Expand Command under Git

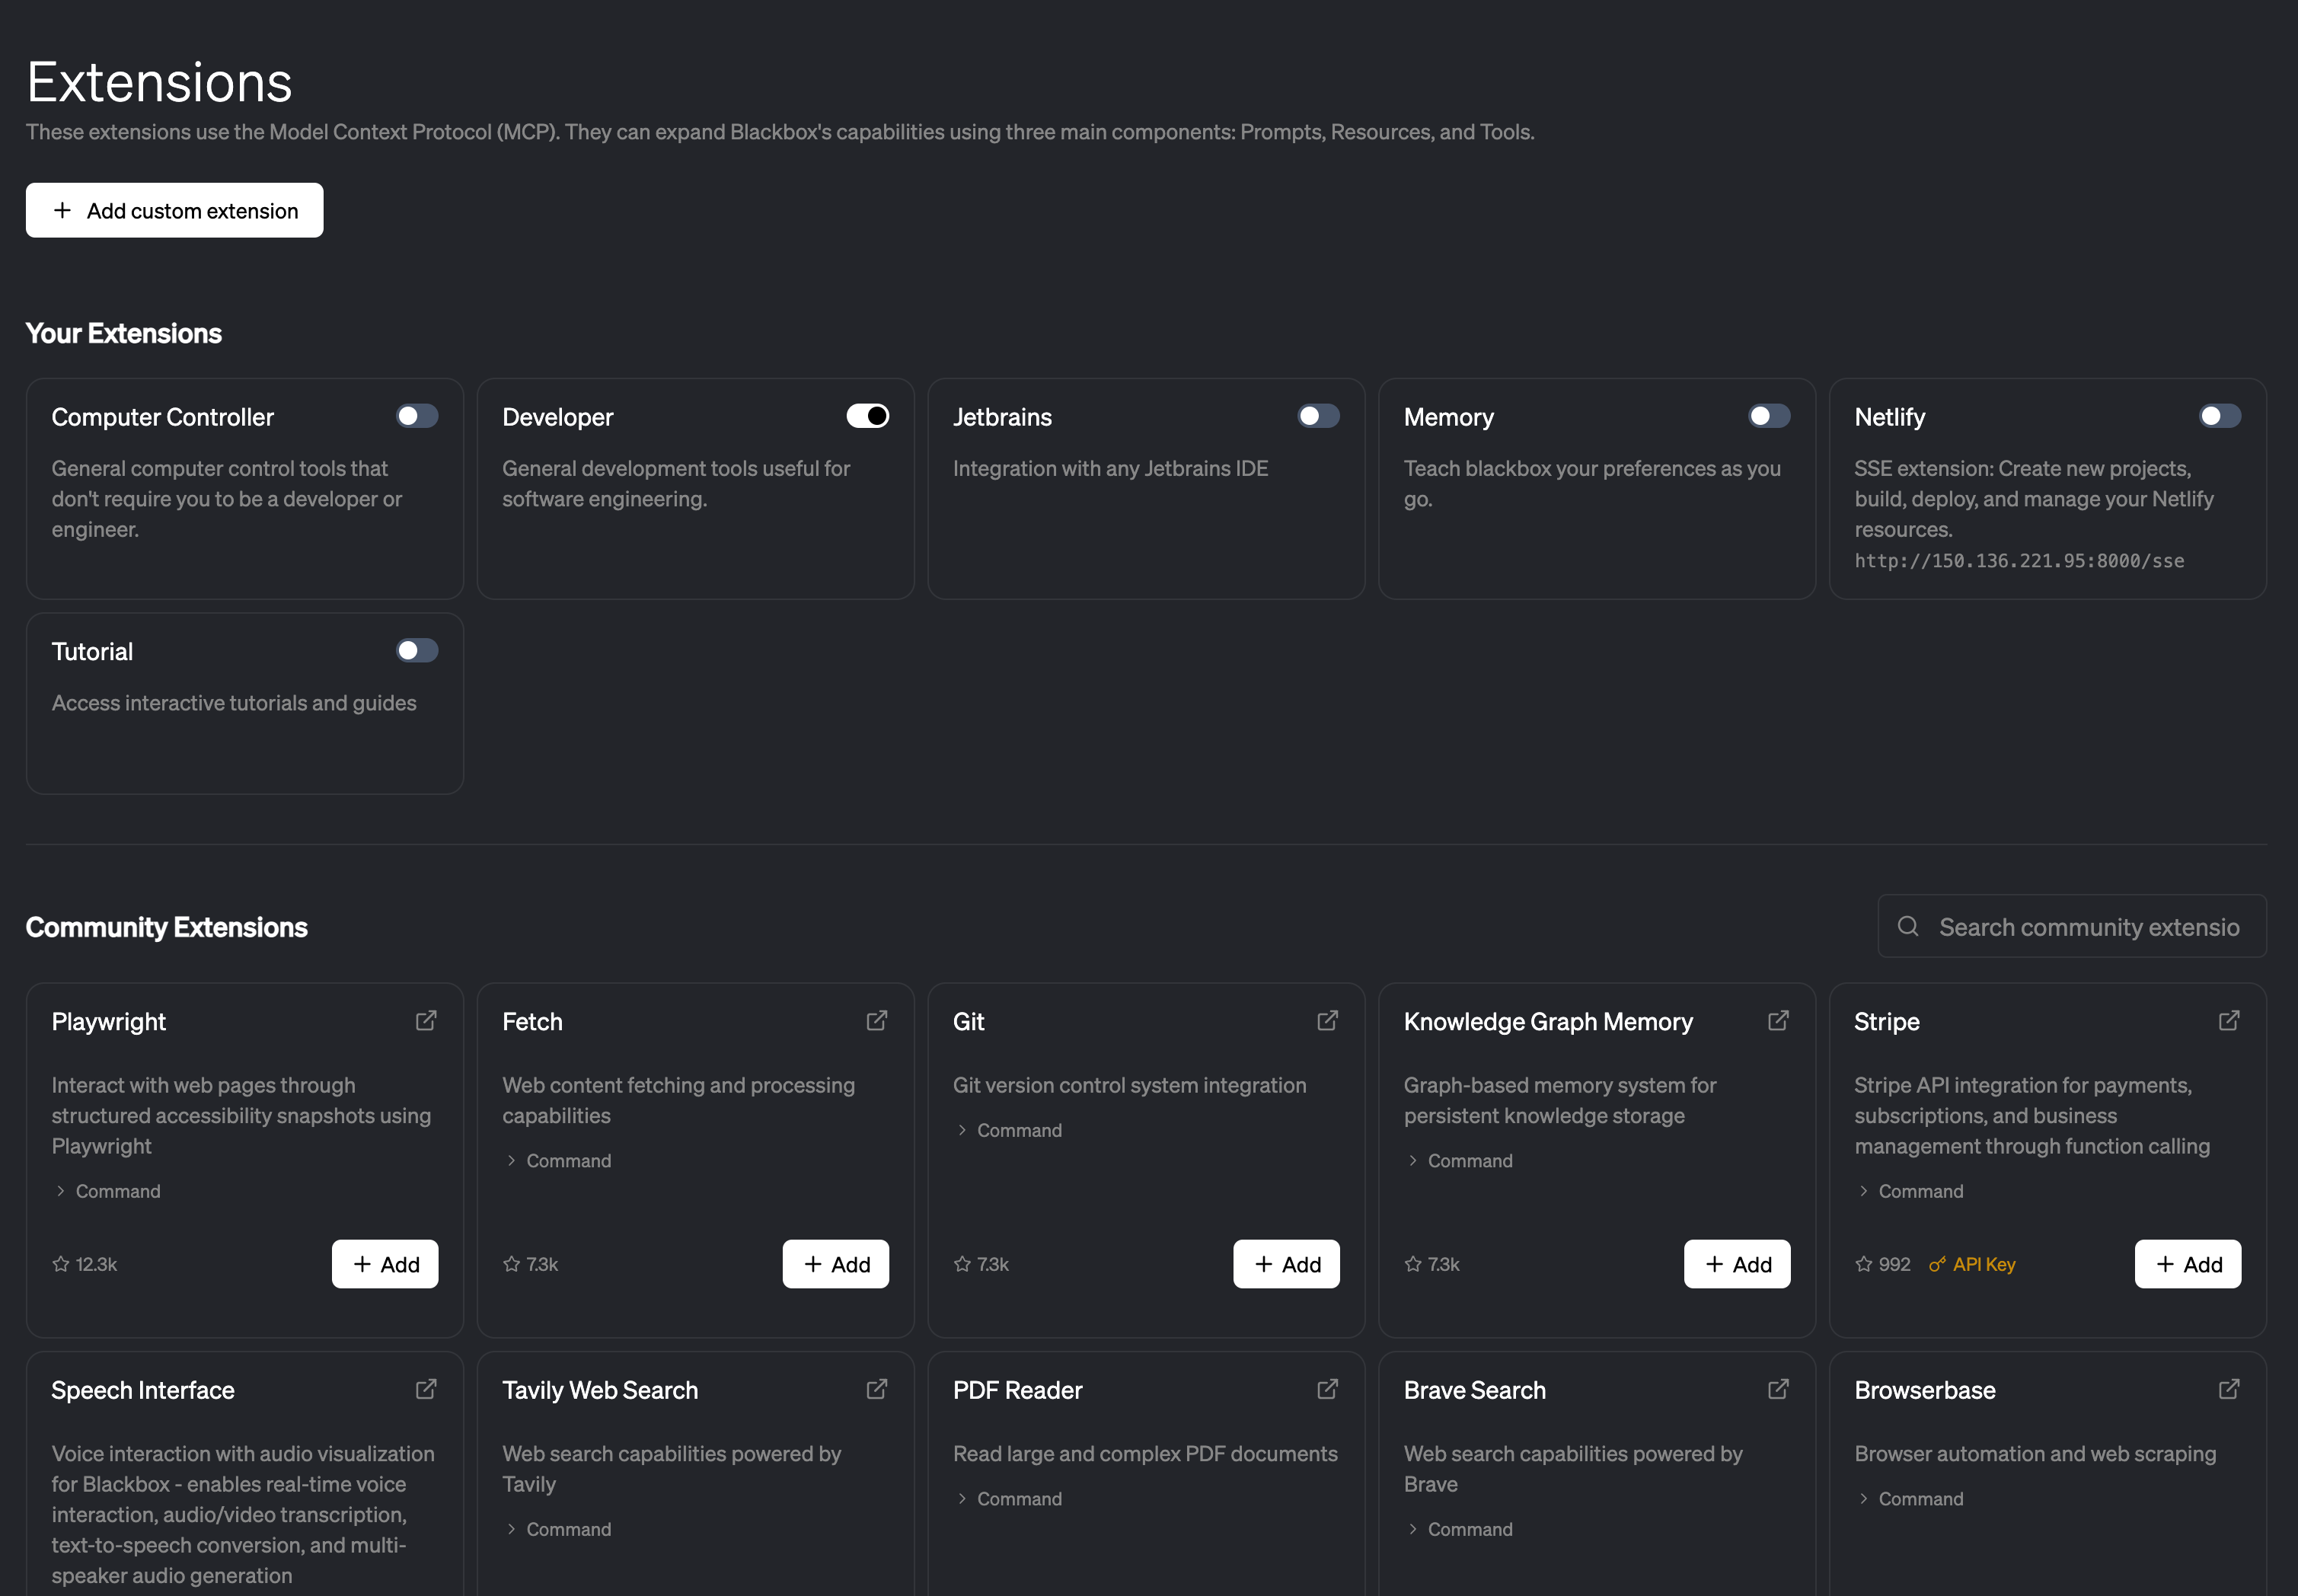pos(1009,1130)
